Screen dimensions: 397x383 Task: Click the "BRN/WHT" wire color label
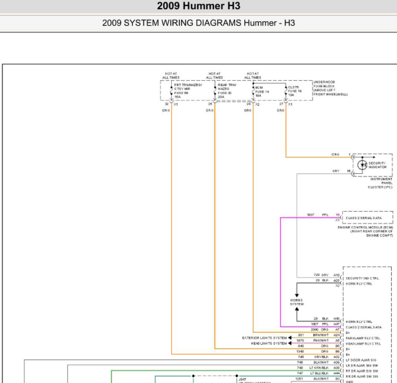(x=320, y=335)
